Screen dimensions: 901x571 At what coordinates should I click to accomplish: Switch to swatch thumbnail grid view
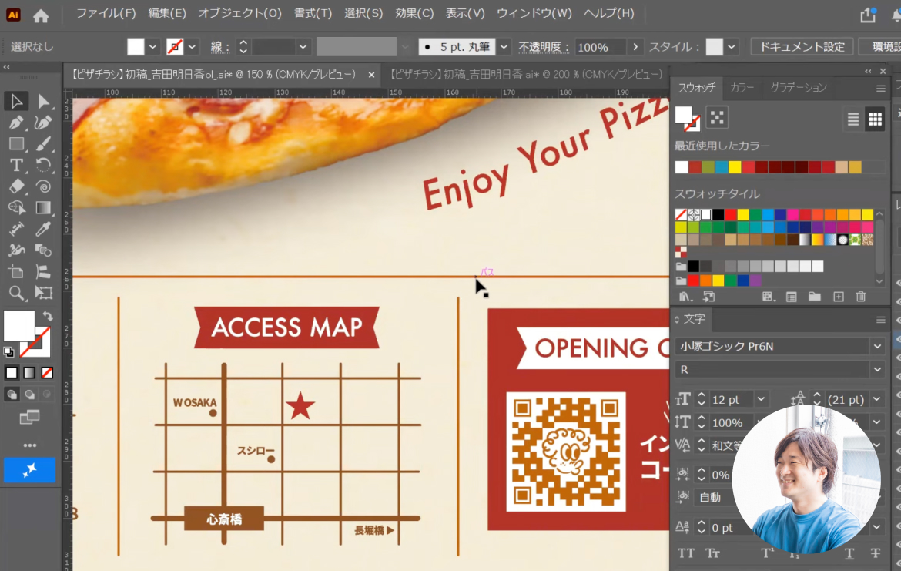(875, 119)
